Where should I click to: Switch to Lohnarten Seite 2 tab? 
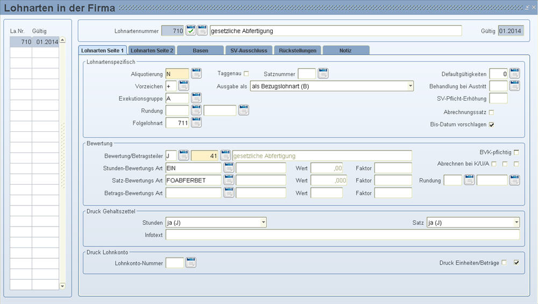coord(152,50)
